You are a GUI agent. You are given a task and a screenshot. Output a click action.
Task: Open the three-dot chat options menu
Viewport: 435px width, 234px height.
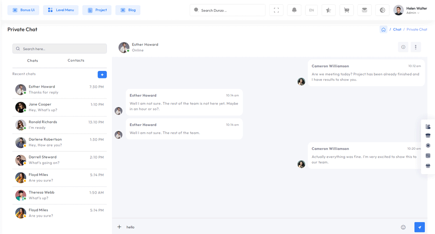pos(415,47)
